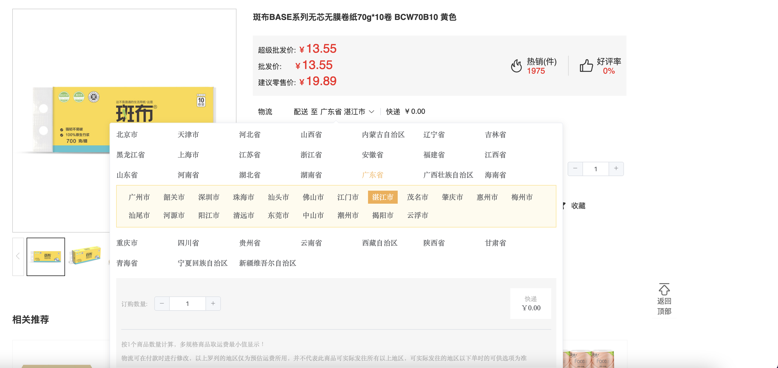Expand the 广东省 湛江市 delivery dropdown
This screenshot has height=368, width=778.
point(347,112)
